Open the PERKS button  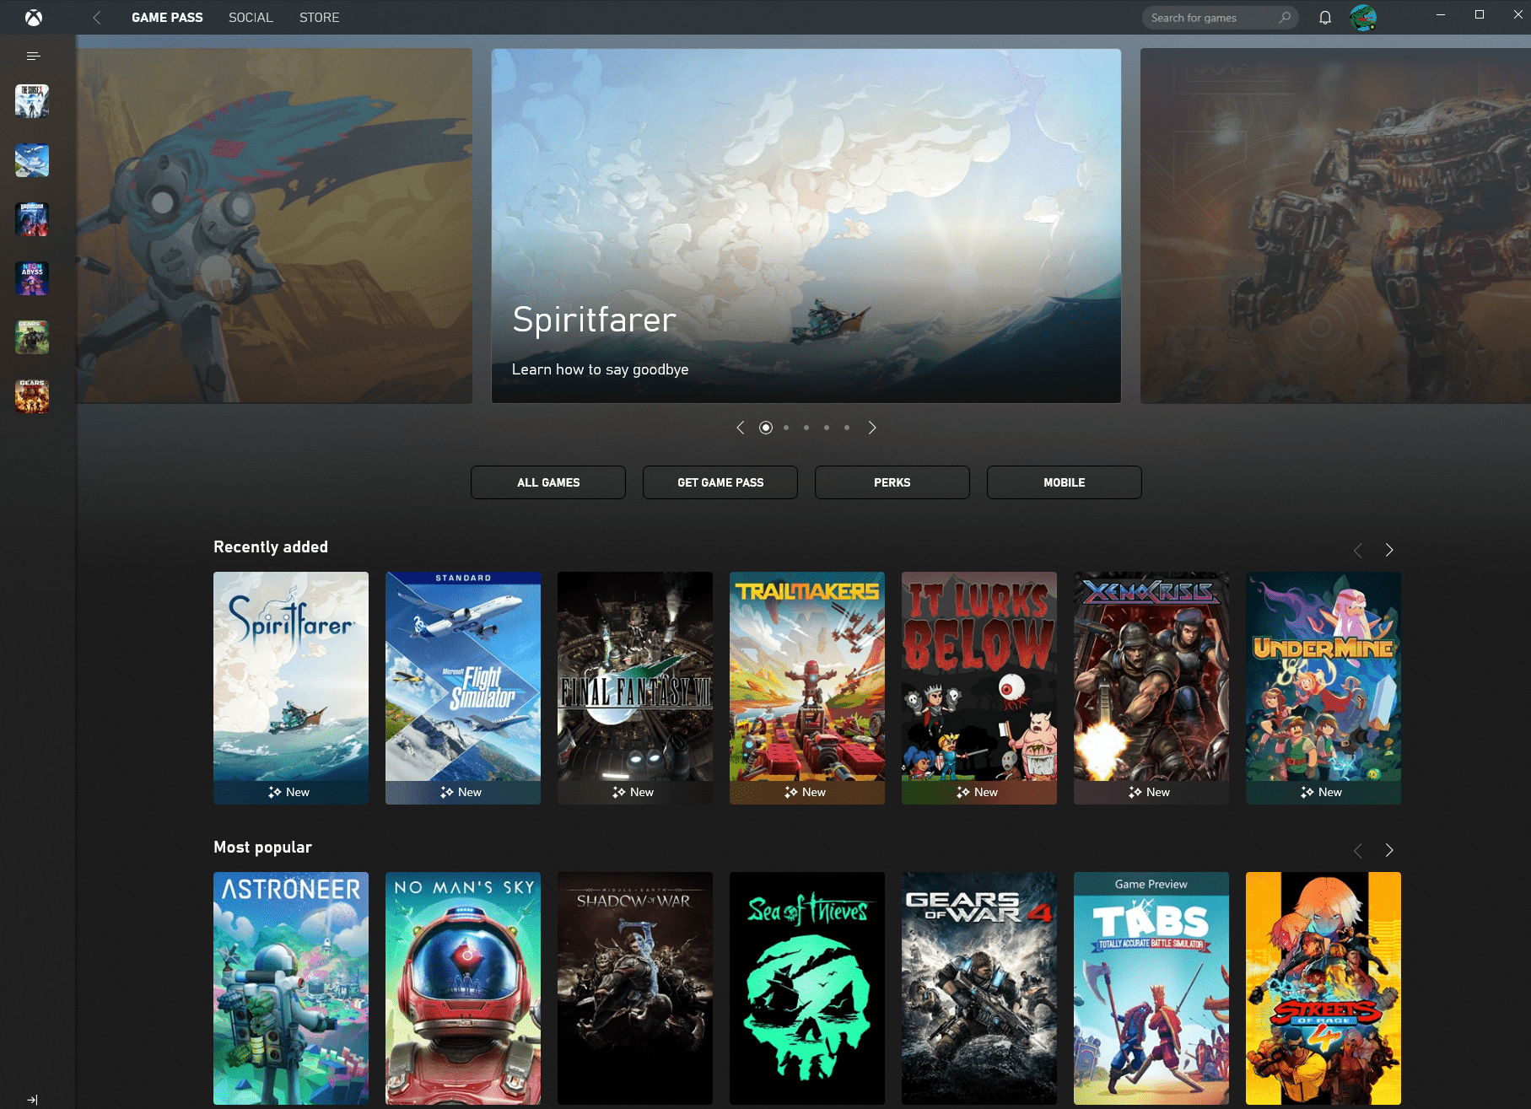pyautogui.click(x=892, y=482)
